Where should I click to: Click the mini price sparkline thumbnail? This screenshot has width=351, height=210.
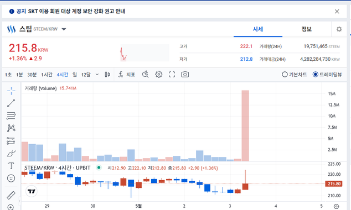144,53
